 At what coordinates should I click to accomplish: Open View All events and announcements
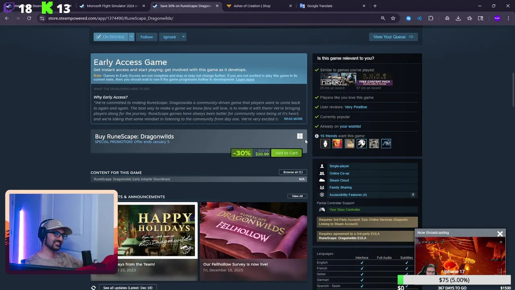(x=297, y=196)
